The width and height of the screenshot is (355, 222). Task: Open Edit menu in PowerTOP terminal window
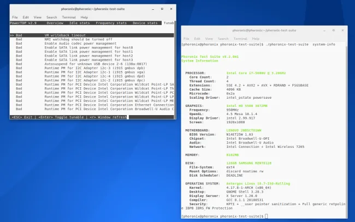[x=26, y=17]
